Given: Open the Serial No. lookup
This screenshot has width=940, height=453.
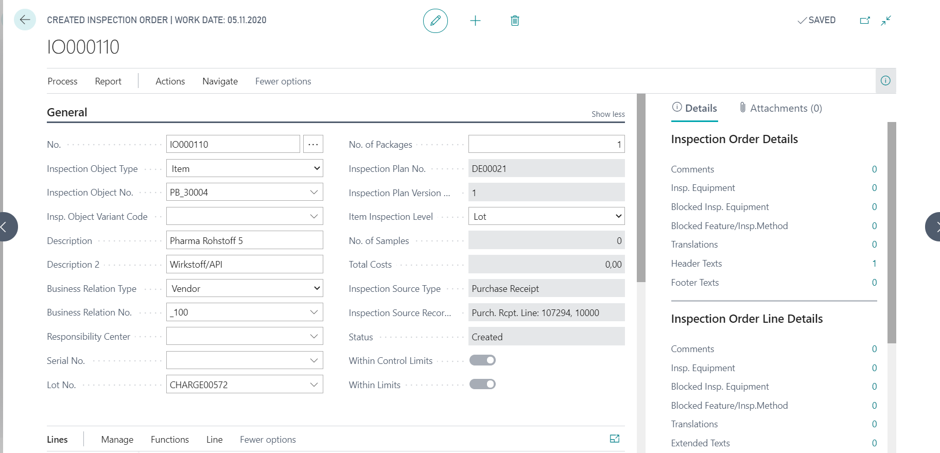Looking at the screenshot, I should pos(314,360).
